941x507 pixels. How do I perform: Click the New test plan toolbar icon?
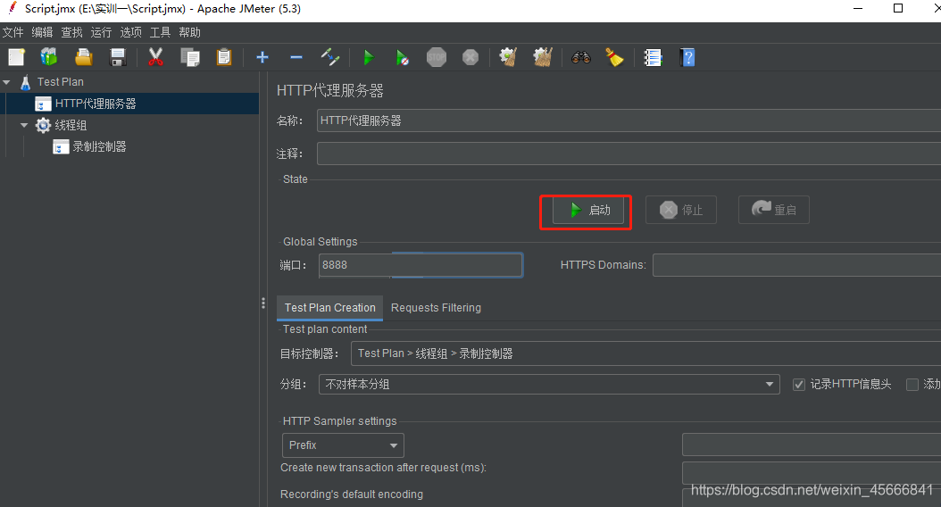(x=16, y=58)
